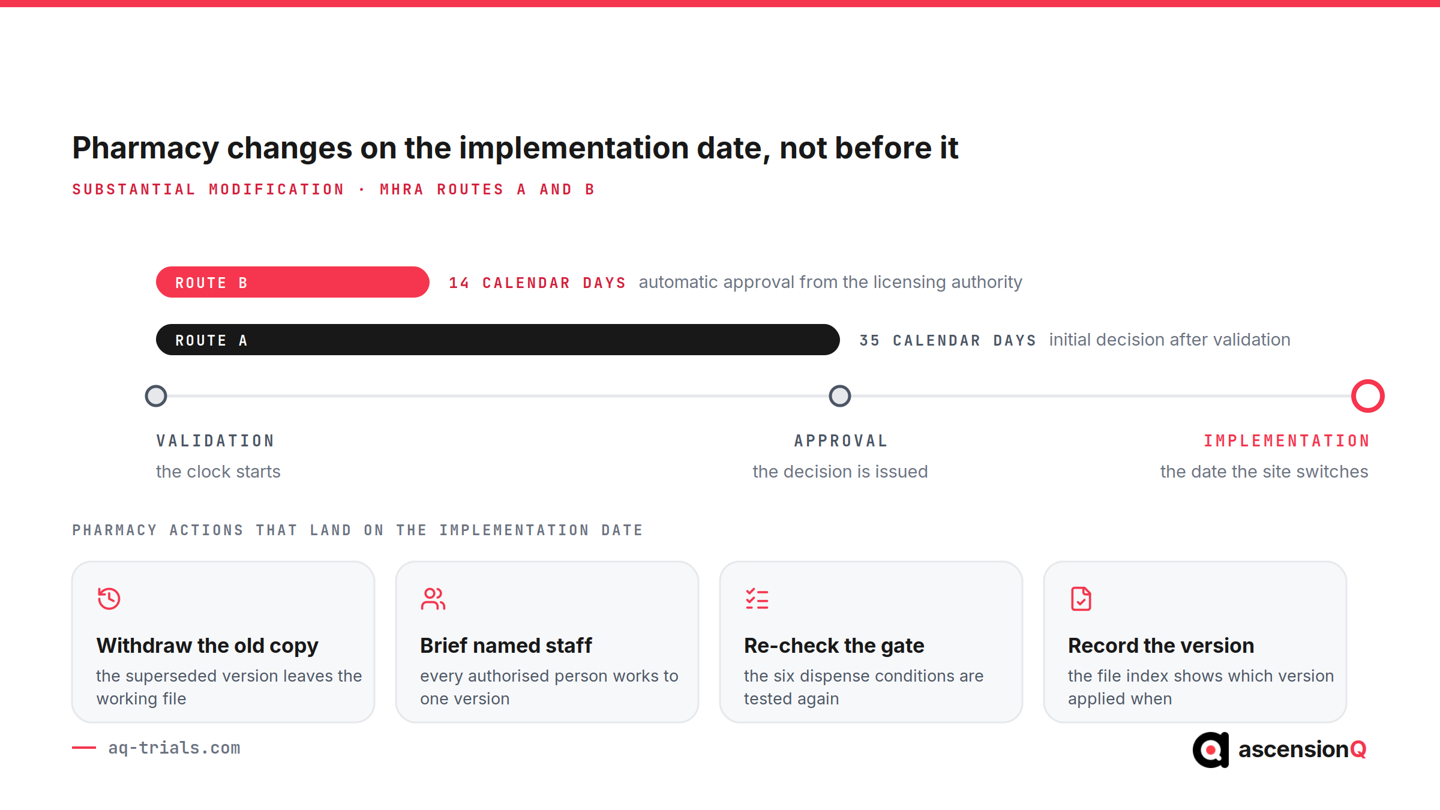
Task: Click "the decision is issued" caption
Action: click(x=840, y=472)
